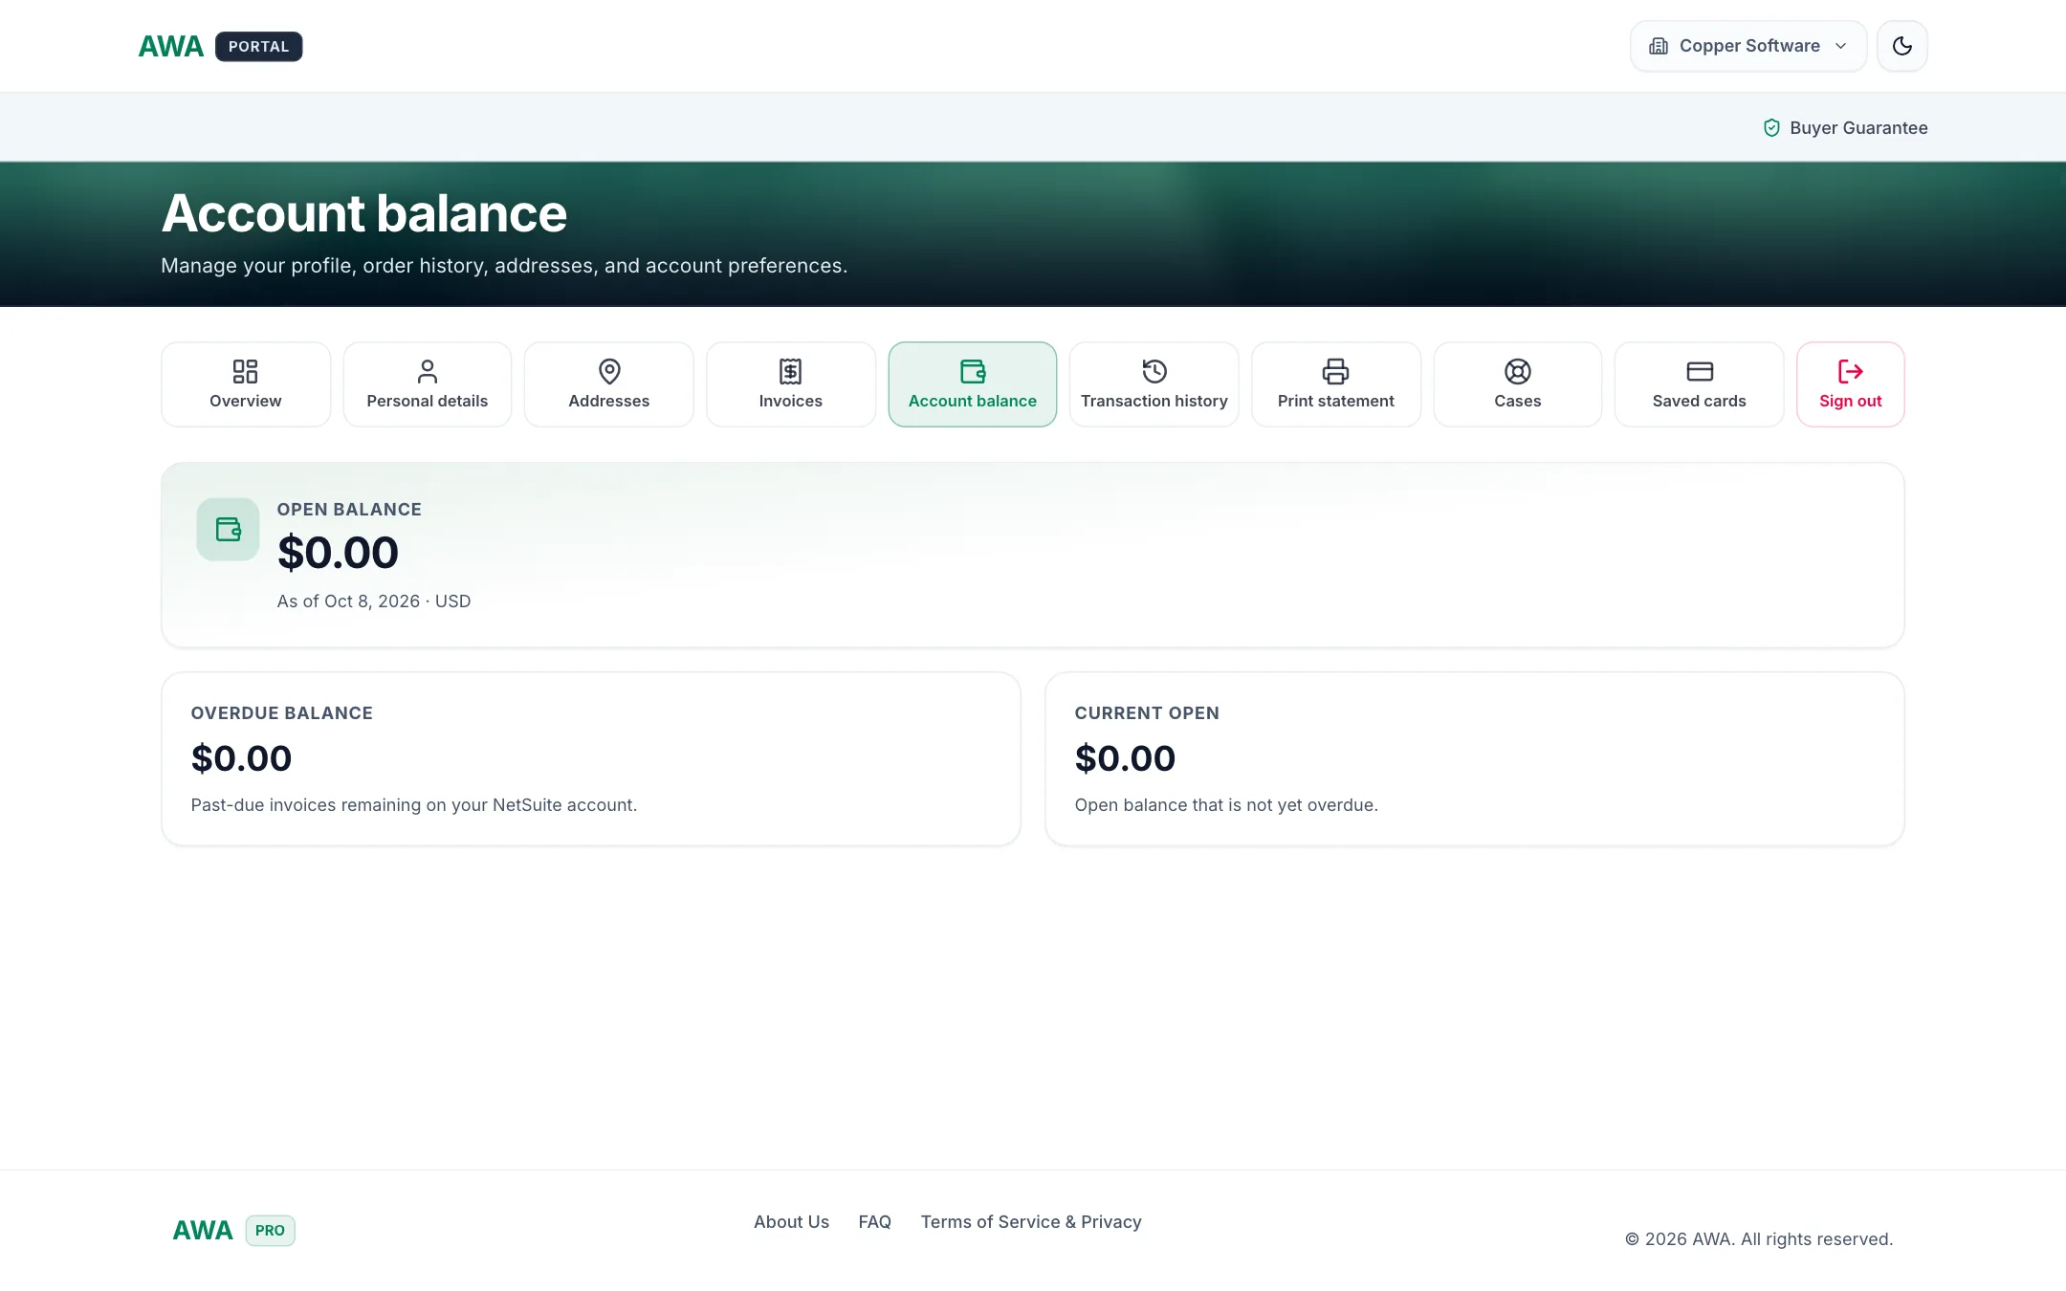Sign out of the portal
2066x1291 pixels.
click(1851, 384)
